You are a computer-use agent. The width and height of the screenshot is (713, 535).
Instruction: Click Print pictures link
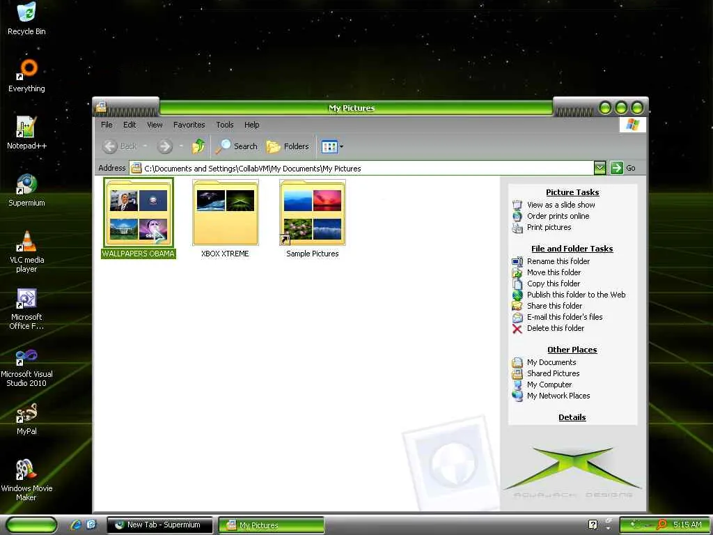[x=549, y=228]
